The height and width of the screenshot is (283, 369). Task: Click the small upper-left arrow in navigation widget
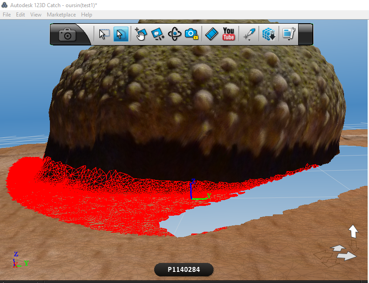pos(338,248)
